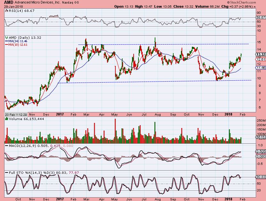Click 2018 on the bottom time axis
266x201 pixels.
[x=228, y=199]
